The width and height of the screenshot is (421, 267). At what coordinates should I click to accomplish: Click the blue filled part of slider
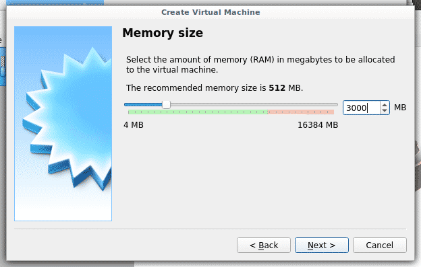(144, 105)
